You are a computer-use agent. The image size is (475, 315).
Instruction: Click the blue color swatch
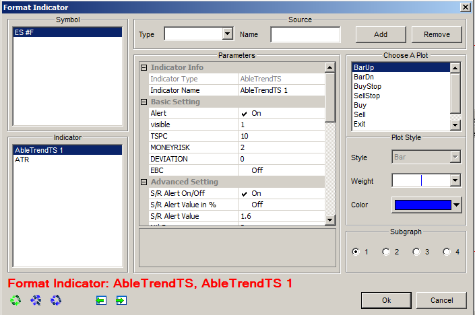point(423,205)
